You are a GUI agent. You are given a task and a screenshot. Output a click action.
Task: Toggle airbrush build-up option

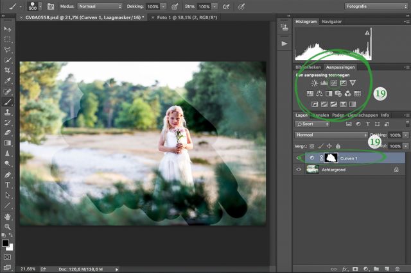(226, 6)
